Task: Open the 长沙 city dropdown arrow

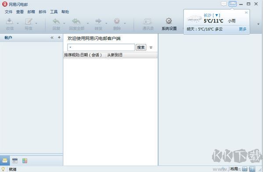Action: click(216, 15)
